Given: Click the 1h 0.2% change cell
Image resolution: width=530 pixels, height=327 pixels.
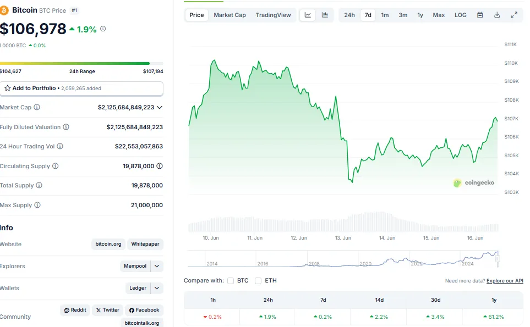Looking at the screenshot, I should [212, 317].
